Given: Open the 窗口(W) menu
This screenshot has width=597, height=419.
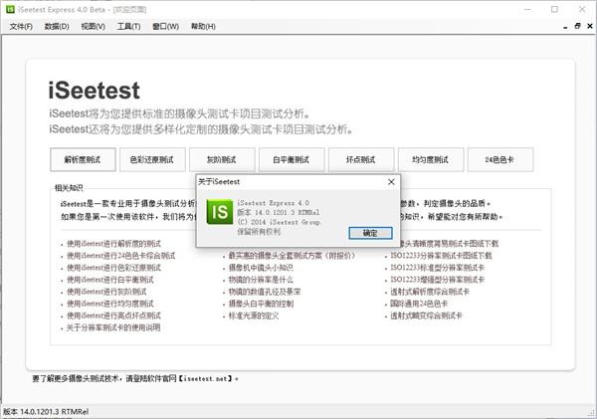Looking at the screenshot, I should click(x=165, y=26).
